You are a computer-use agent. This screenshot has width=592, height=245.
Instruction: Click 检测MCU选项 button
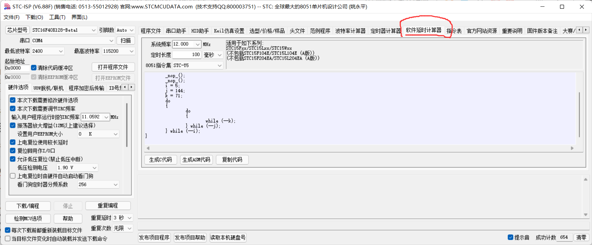(28, 218)
